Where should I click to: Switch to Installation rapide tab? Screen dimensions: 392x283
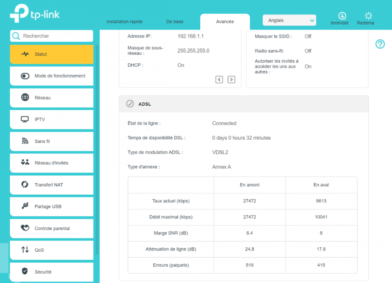(125, 22)
